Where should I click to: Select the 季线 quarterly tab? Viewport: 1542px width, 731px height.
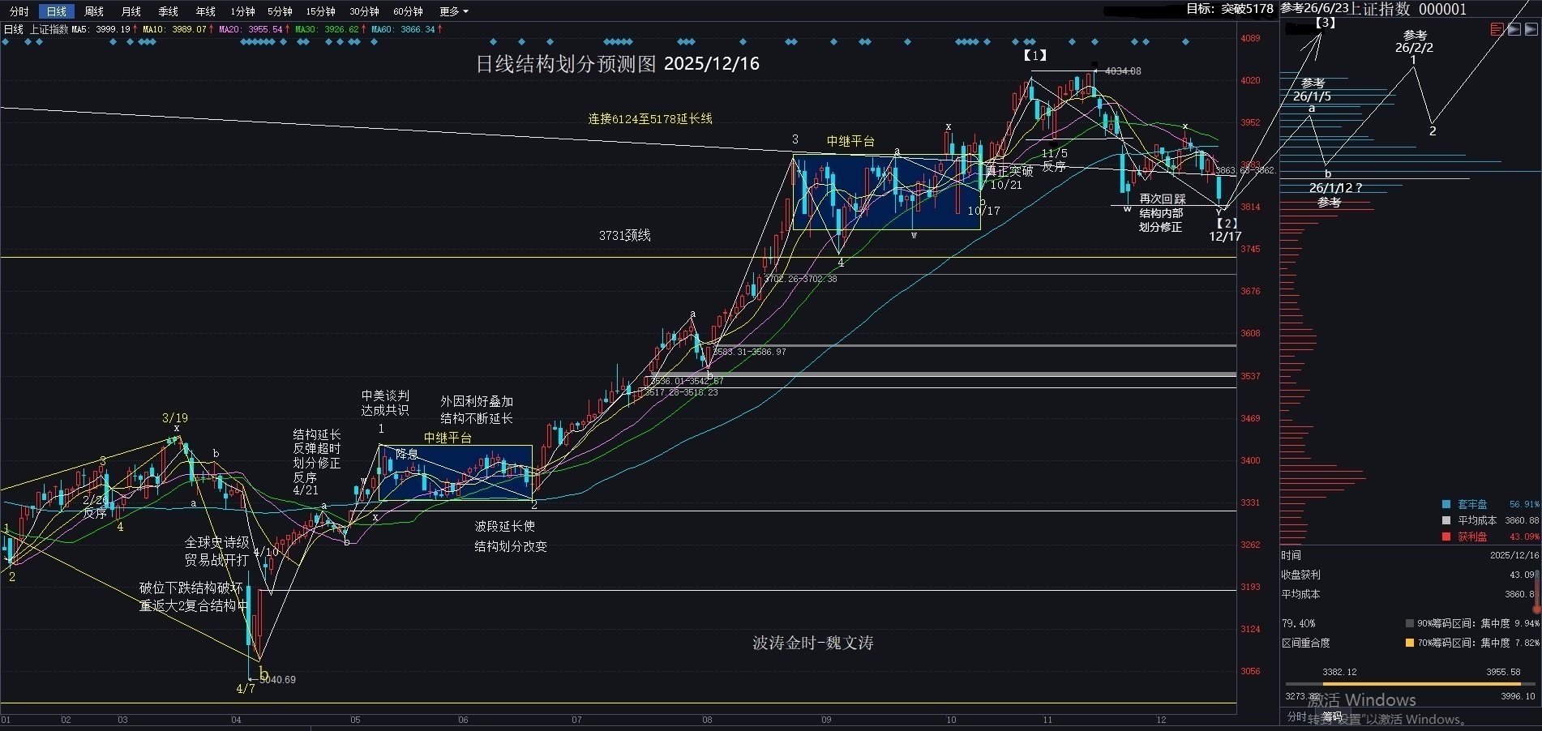tap(169, 11)
